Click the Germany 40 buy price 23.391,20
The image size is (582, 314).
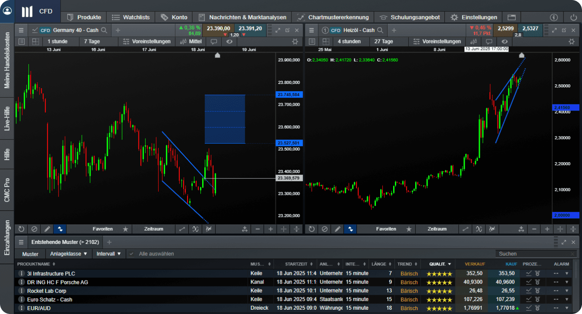(x=250, y=28)
